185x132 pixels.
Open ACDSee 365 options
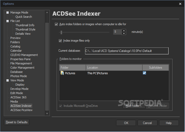tap(18, 98)
